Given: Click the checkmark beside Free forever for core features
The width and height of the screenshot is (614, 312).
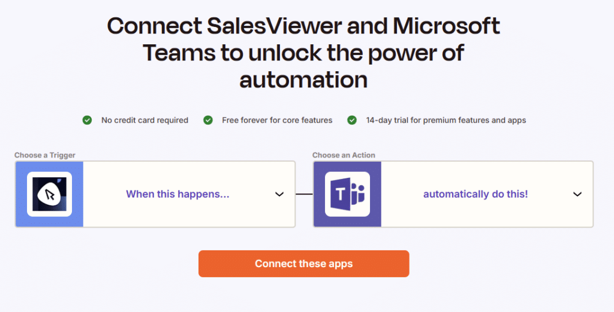Looking at the screenshot, I should click(x=208, y=120).
